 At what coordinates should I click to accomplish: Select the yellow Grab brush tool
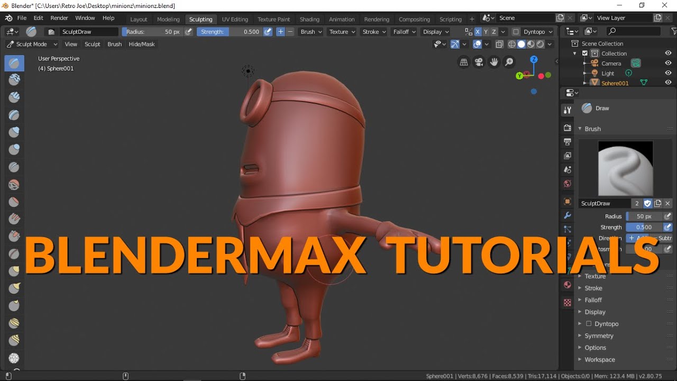point(14,271)
